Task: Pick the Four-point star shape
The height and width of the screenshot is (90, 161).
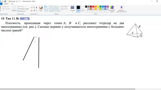Action: click(48, 11)
